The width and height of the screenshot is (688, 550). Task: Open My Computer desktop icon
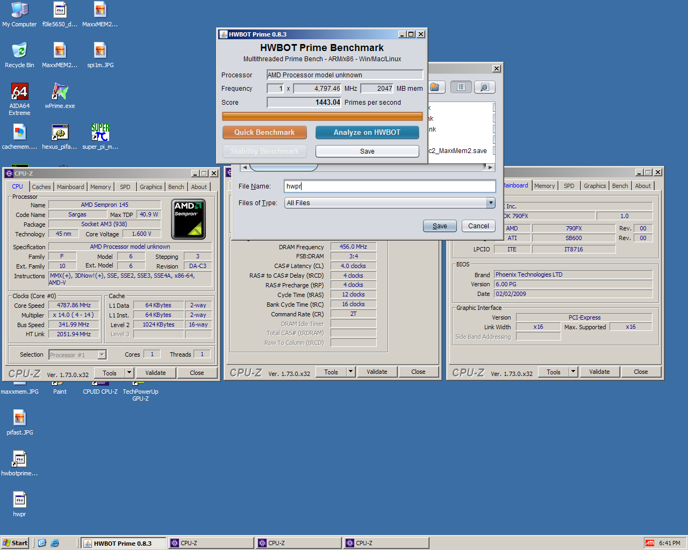pyautogui.click(x=19, y=15)
